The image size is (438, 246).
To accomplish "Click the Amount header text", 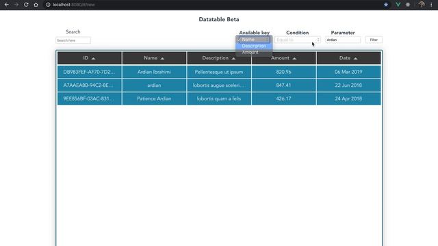I will [280, 58].
